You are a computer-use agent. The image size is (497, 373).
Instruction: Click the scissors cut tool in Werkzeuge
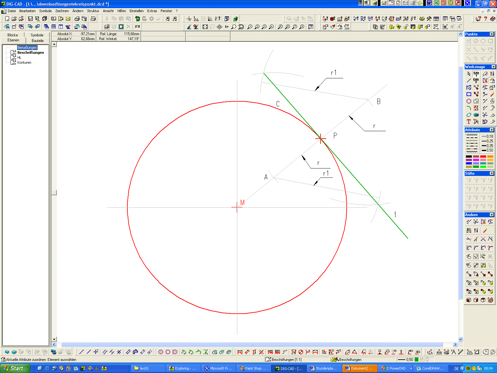[x=485, y=81]
